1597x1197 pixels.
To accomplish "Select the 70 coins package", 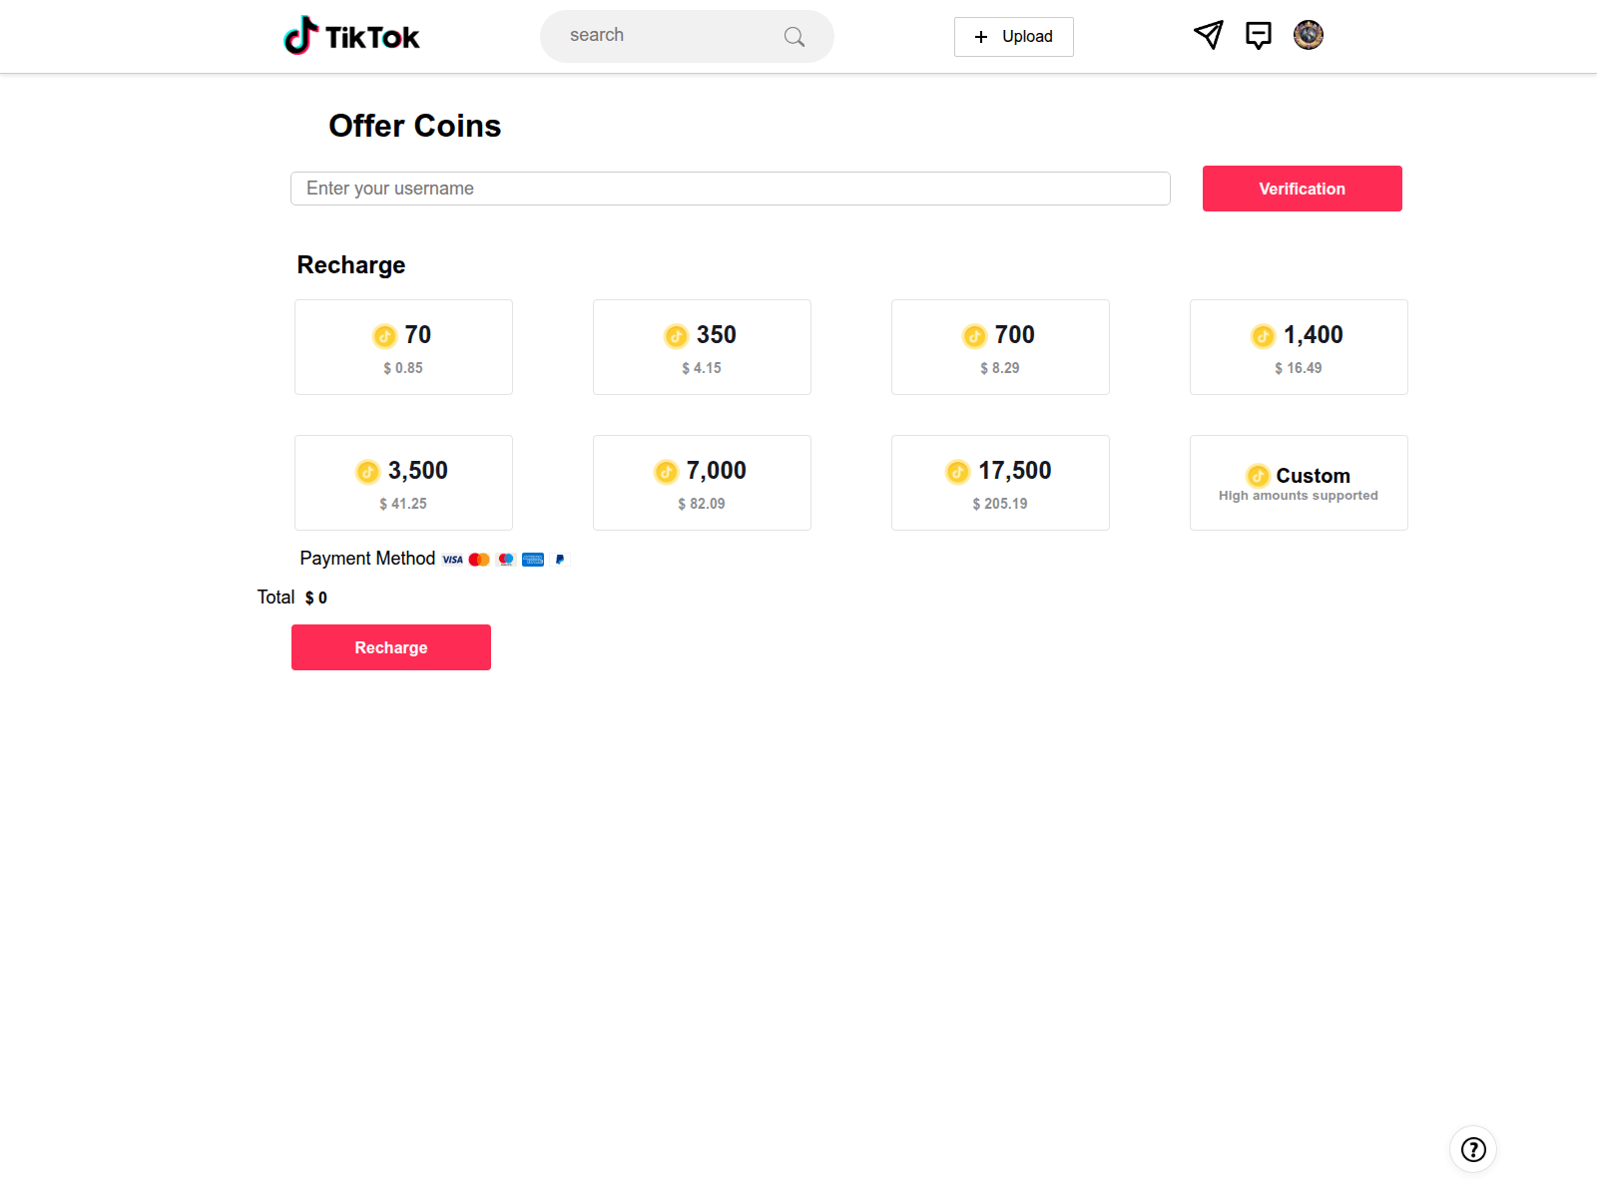I will [403, 347].
